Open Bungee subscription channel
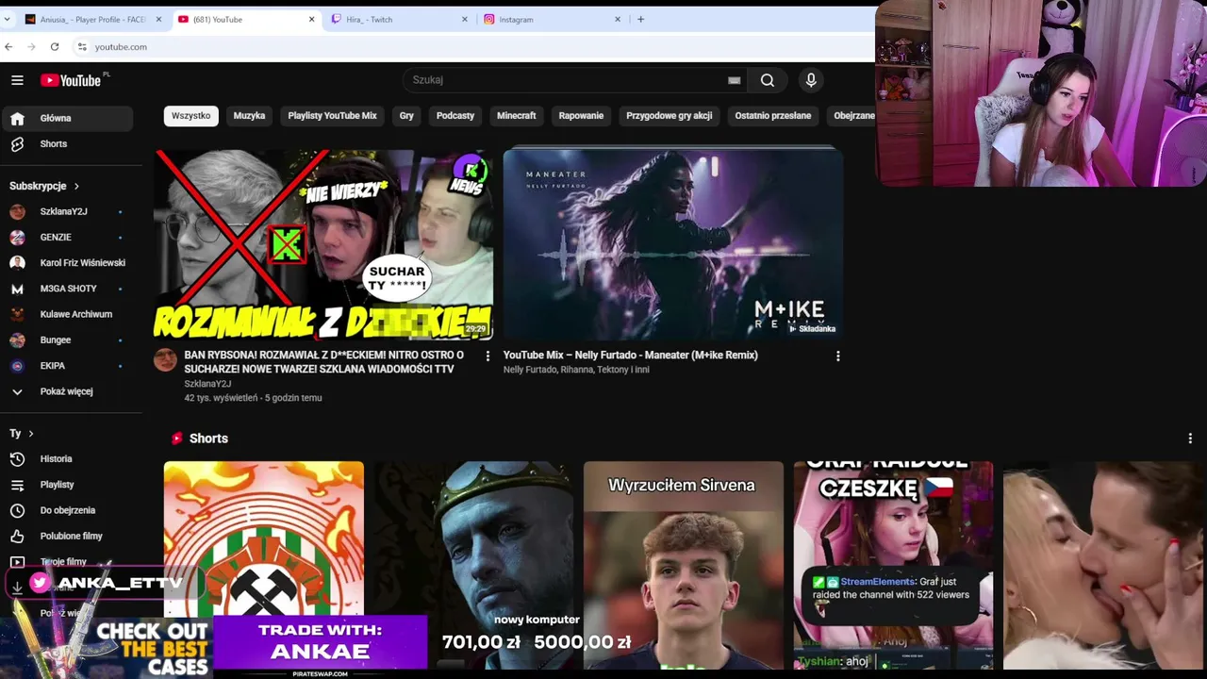This screenshot has width=1207, height=679. pos(66,339)
